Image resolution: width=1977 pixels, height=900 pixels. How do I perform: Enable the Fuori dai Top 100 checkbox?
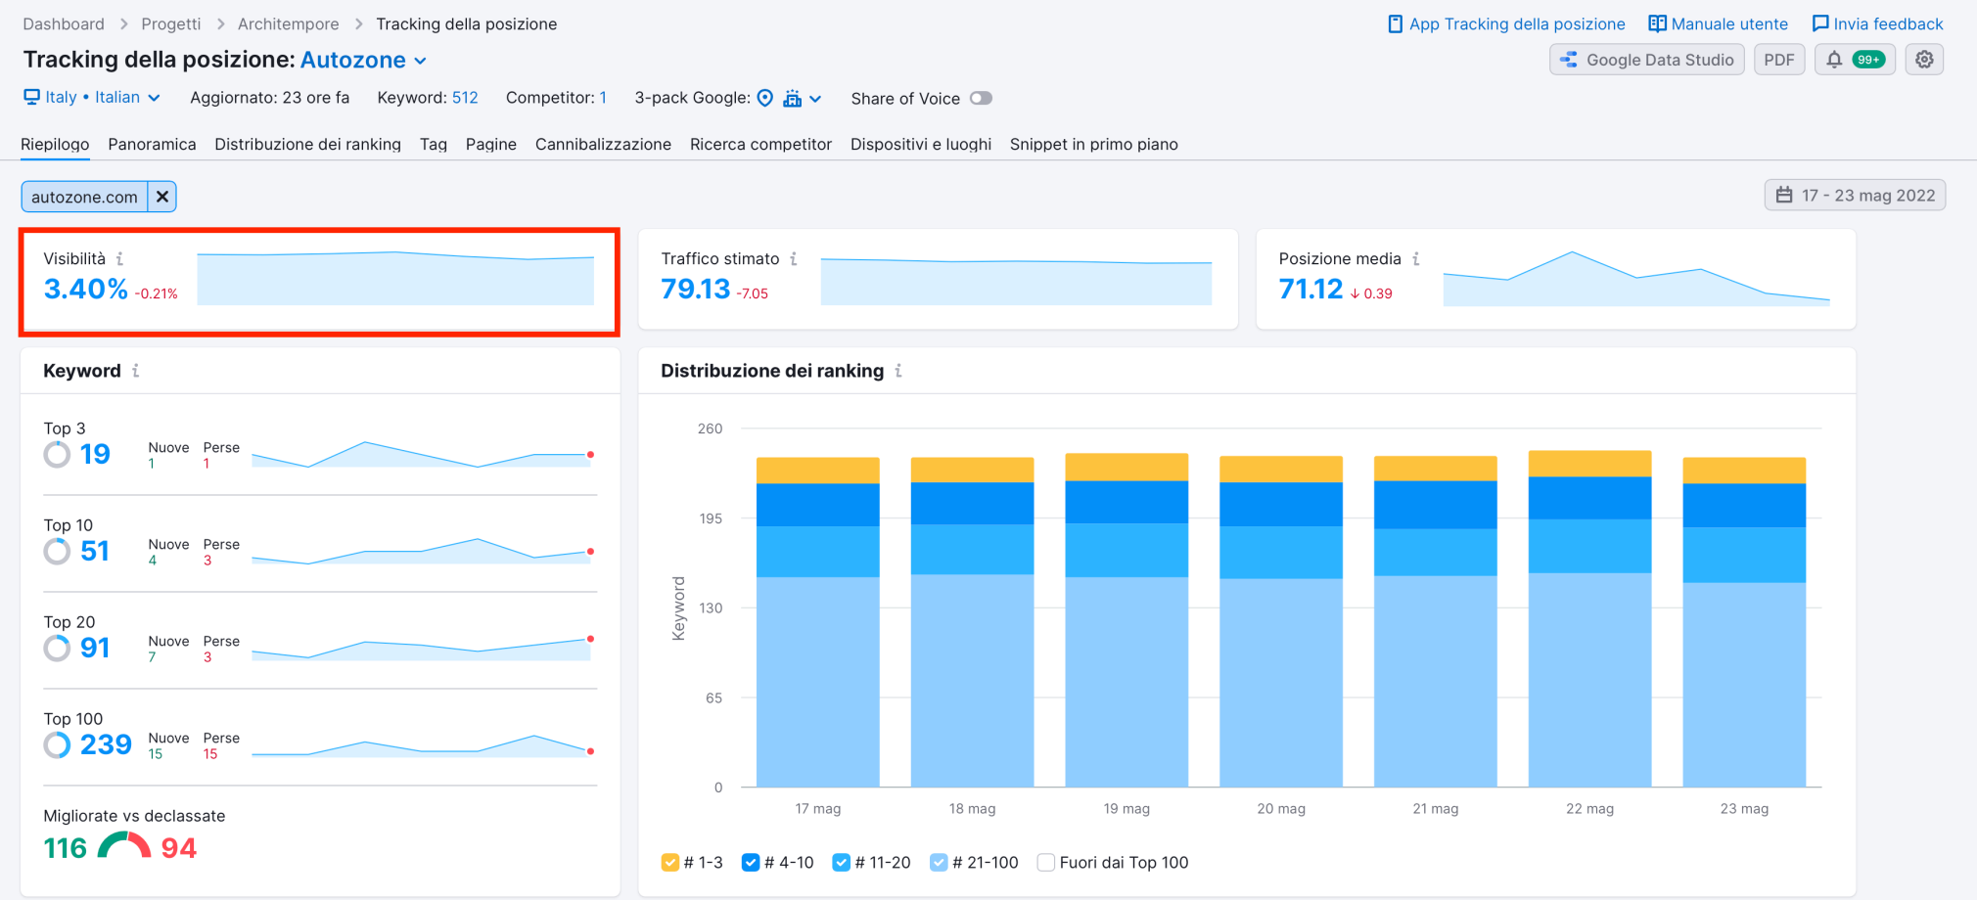pyautogui.click(x=1046, y=862)
